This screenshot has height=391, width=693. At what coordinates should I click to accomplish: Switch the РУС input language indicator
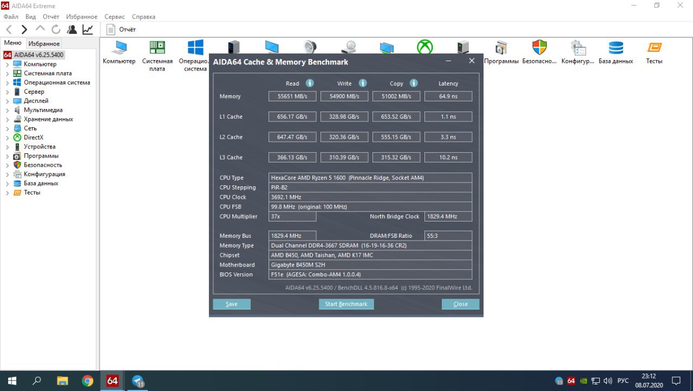pyautogui.click(x=623, y=381)
